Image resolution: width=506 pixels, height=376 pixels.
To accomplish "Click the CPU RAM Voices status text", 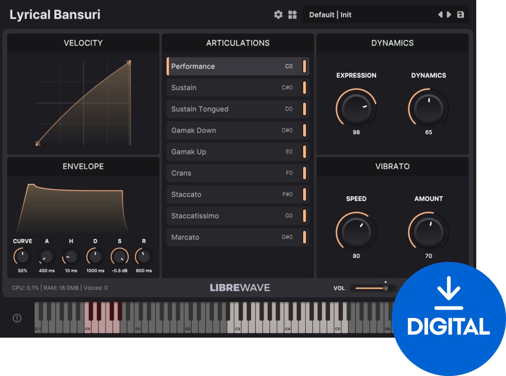I will 60,288.
